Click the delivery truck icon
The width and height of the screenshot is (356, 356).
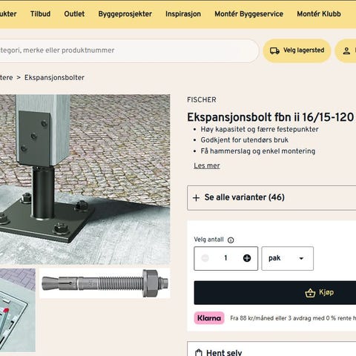[x=274, y=50]
